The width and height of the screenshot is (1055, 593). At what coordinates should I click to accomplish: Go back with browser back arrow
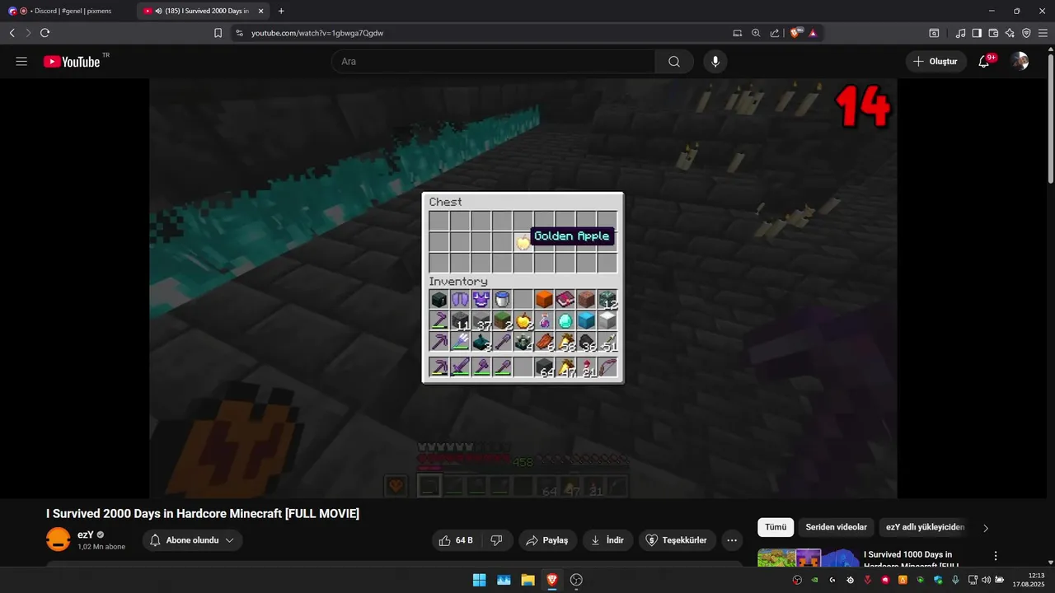(12, 33)
